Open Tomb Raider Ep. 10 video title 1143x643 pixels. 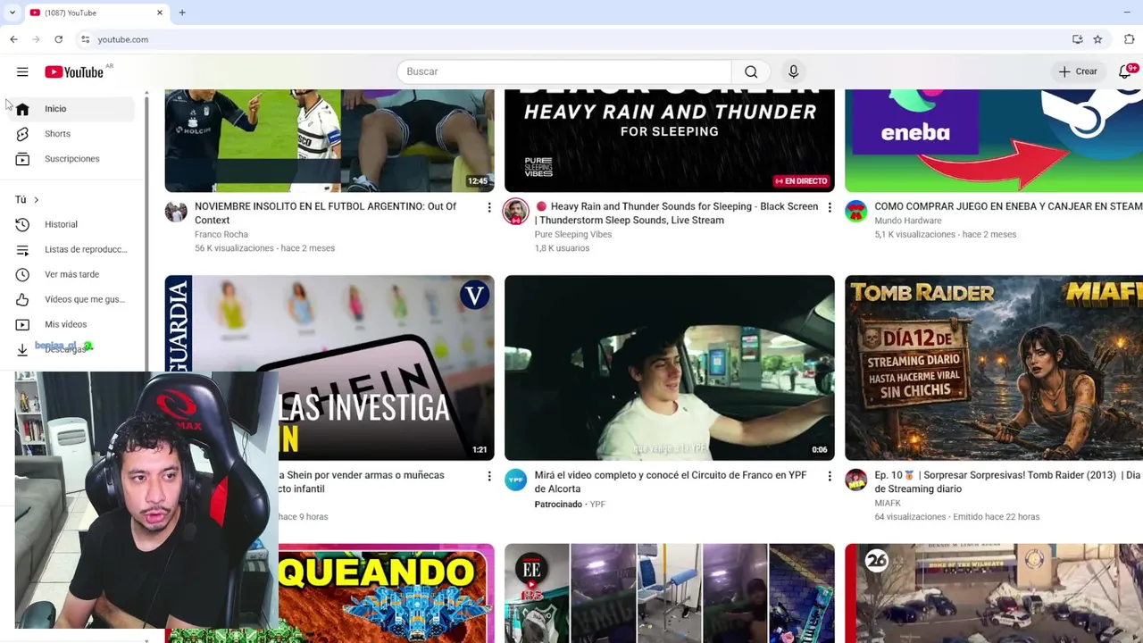[x=1007, y=481]
